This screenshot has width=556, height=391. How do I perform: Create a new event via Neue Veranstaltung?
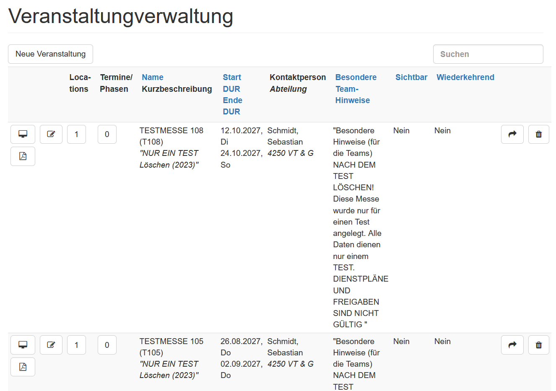[50, 54]
